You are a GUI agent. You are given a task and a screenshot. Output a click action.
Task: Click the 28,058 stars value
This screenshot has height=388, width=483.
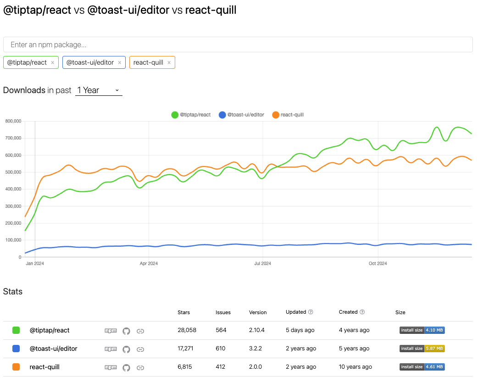point(187,330)
